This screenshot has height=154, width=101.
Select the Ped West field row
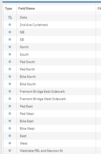point(49,114)
